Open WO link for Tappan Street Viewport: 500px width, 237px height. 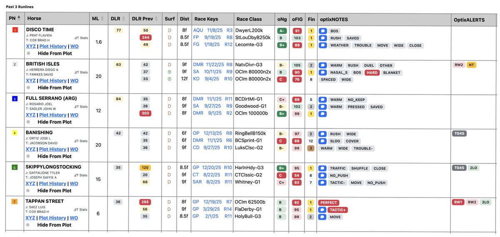(x=74, y=218)
